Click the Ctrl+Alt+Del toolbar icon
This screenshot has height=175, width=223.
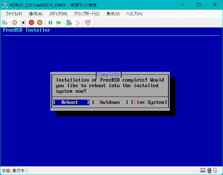(x=5, y=23)
